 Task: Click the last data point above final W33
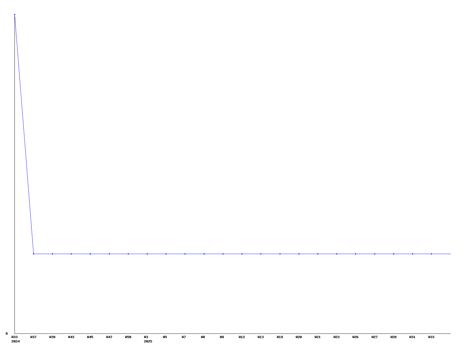(x=431, y=254)
